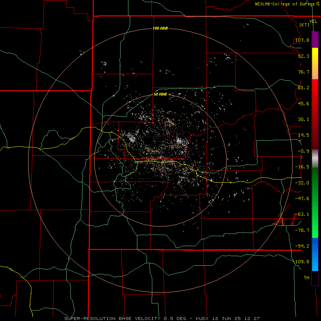
Task: Click the 45.6 velocity scale value
Action: [304, 103]
